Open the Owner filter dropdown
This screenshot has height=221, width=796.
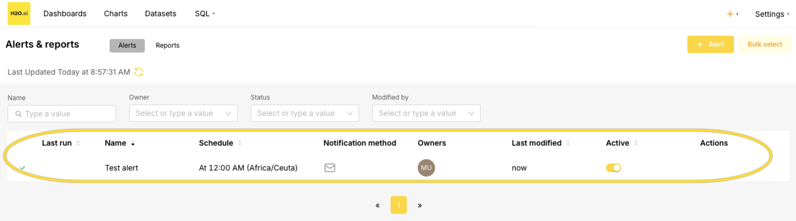[x=183, y=113]
